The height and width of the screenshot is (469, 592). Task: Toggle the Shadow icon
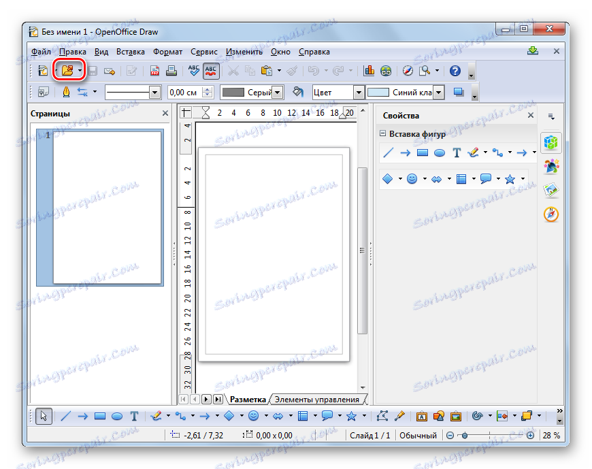pos(459,92)
